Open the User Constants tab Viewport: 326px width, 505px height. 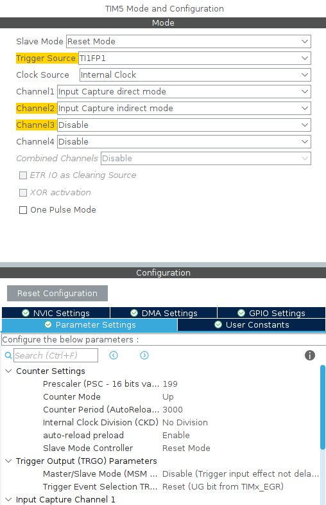coord(252,324)
